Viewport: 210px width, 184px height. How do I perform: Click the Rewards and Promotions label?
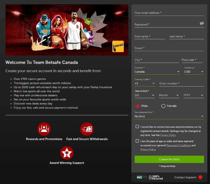(x=44, y=139)
